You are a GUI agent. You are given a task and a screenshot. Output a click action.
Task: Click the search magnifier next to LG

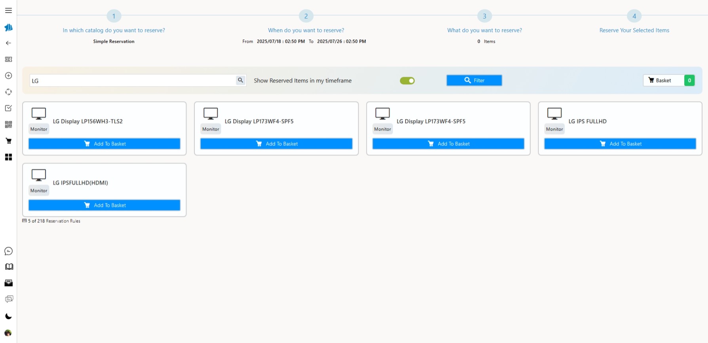point(240,80)
